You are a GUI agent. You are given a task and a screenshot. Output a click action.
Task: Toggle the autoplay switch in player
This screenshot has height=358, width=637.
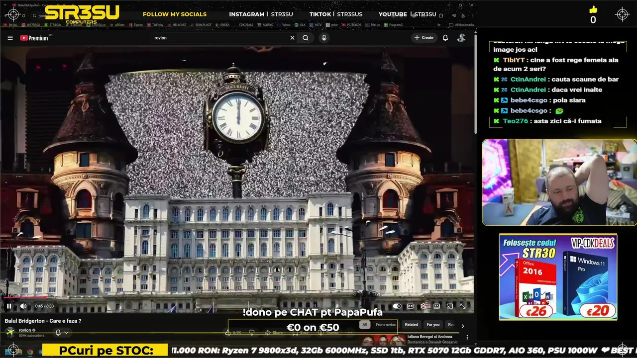[x=397, y=306]
